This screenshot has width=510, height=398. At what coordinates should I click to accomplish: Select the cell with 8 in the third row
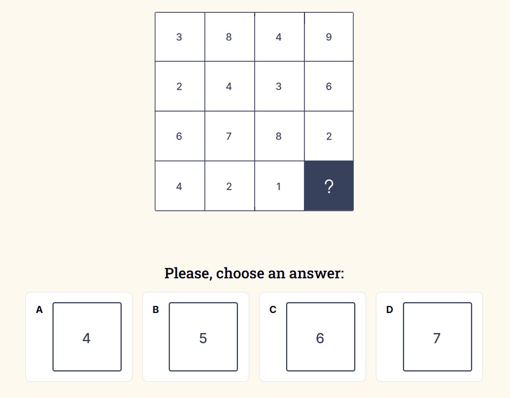coord(279,136)
